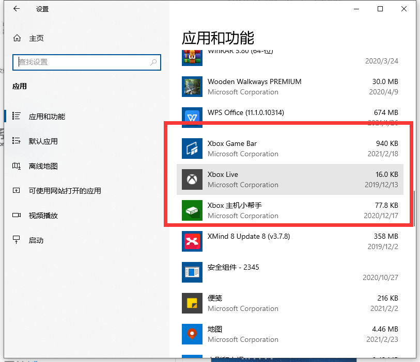This screenshot has width=420, height=362.
Task: Click the WPS Office app icon
Action: (x=192, y=118)
